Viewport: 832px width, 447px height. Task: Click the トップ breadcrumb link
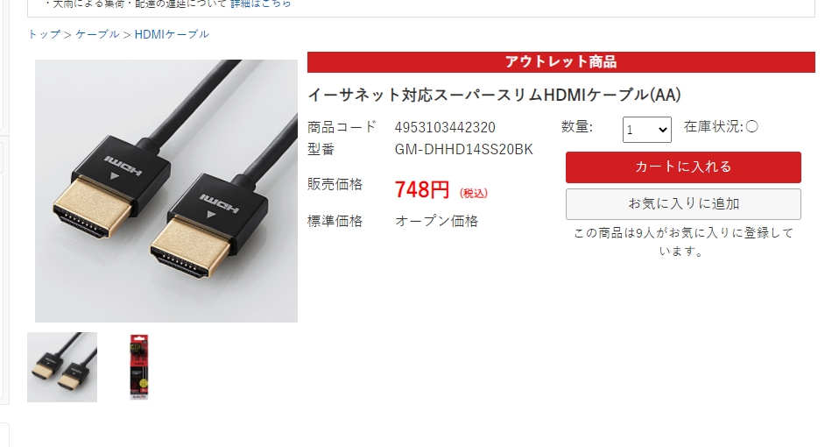[x=44, y=34]
